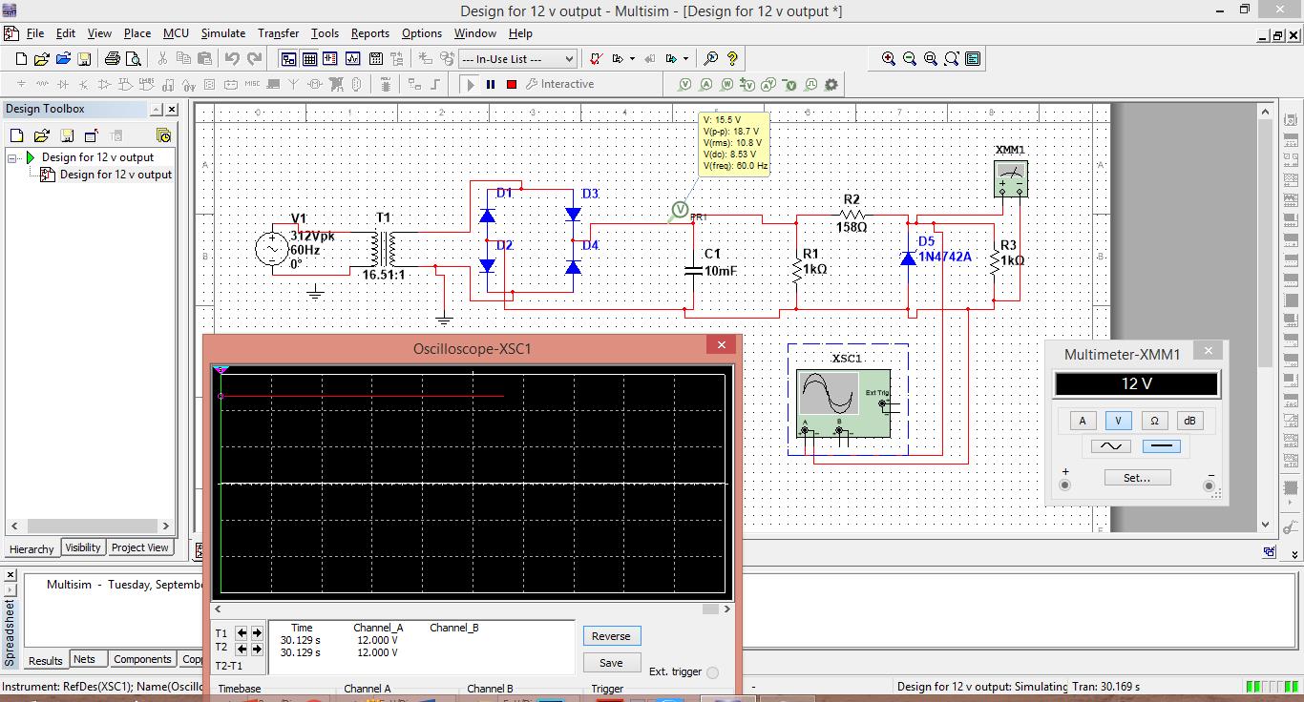Click the oscilloscope horizontal scrollbar
1304x702 pixels.
point(473,609)
